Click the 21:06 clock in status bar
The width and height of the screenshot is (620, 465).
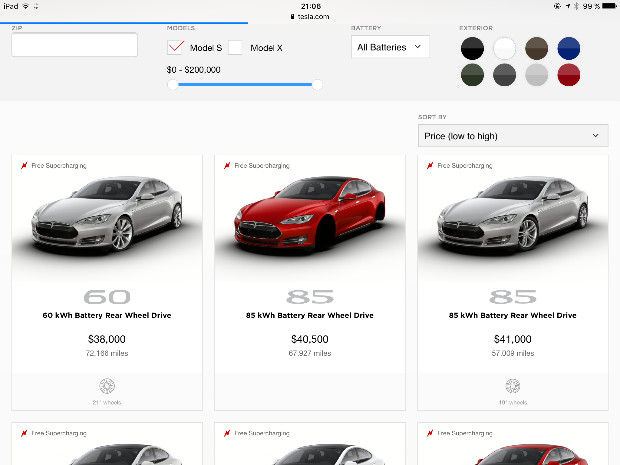[x=311, y=6]
